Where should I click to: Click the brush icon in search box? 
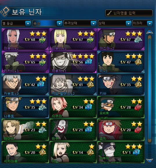click(109, 13)
